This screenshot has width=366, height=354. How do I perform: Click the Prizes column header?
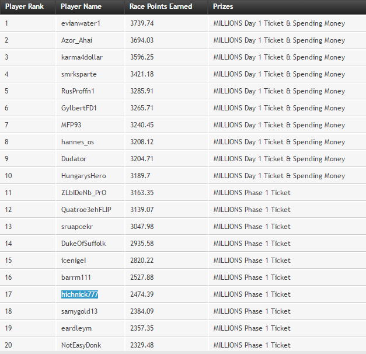pos(223,6)
